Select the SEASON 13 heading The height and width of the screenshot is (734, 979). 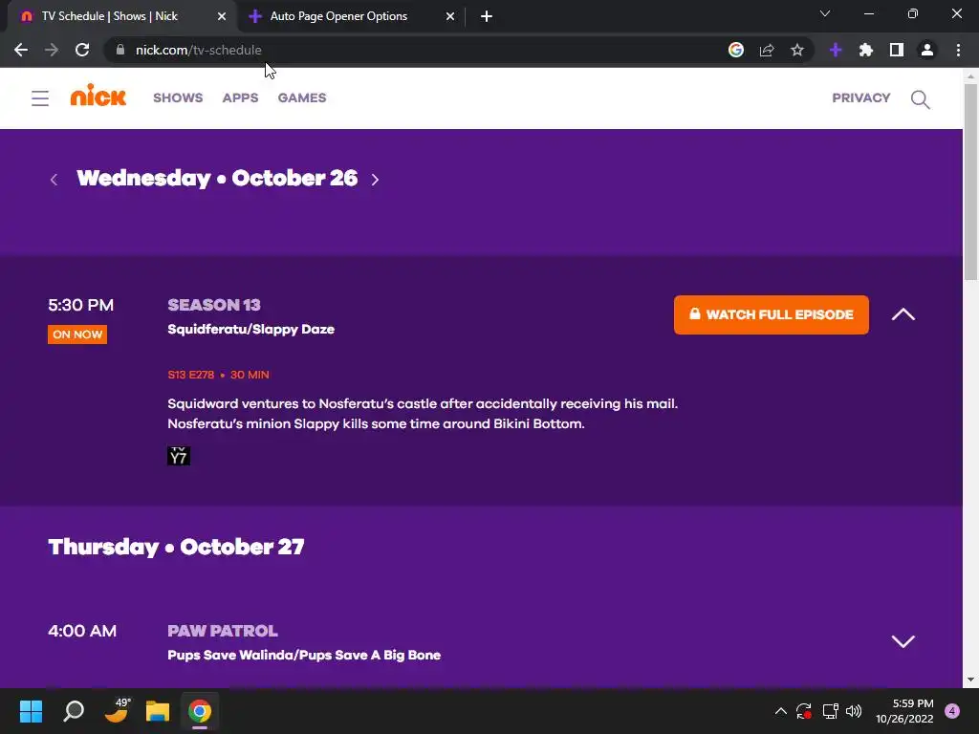[x=214, y=305]
